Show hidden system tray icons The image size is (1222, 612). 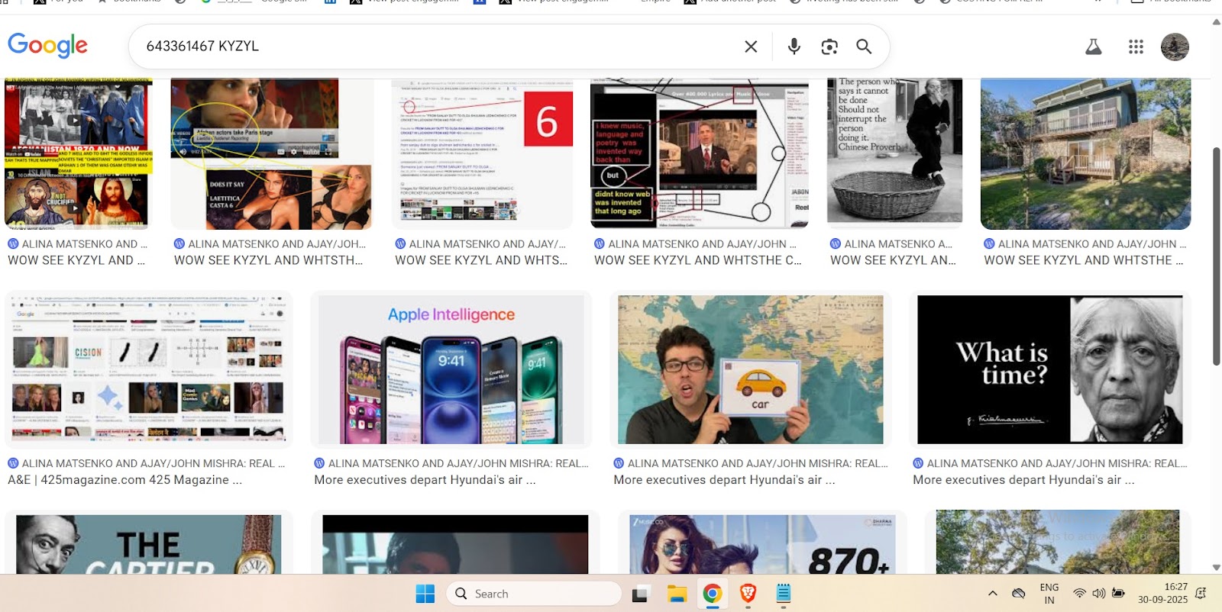[992, 593]
